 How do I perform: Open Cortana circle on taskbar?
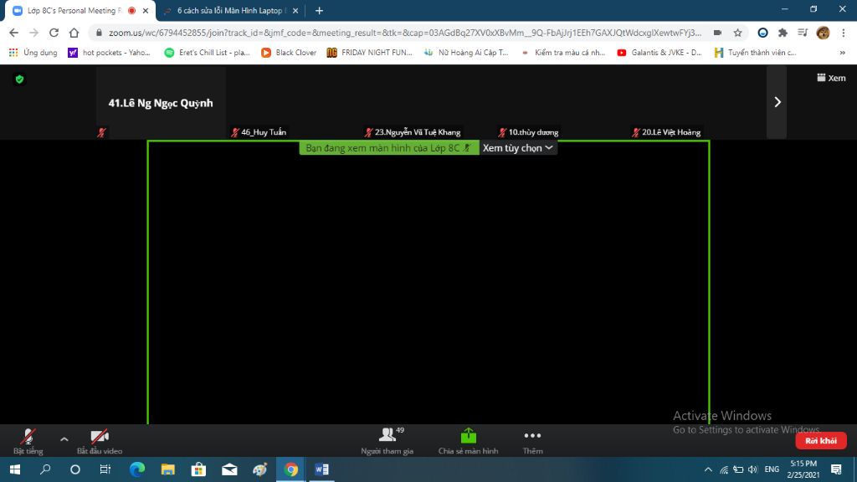pos(75,469)
